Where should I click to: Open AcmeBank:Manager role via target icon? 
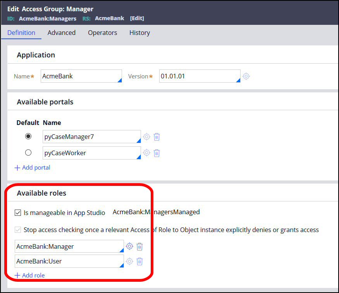click(x=129, y=246)
